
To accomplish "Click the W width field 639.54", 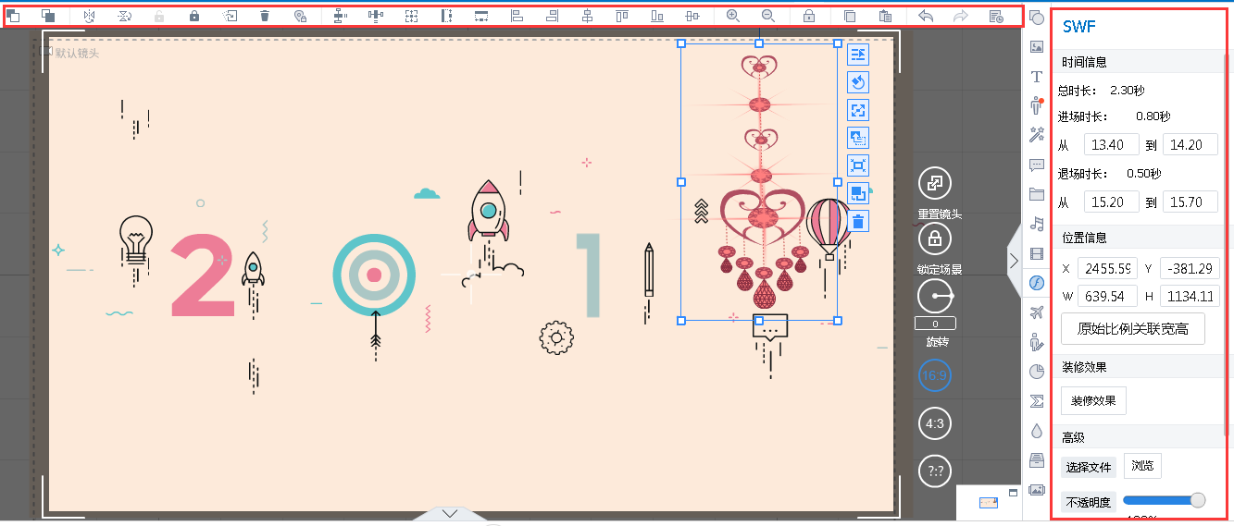I will coord(1108,296).
